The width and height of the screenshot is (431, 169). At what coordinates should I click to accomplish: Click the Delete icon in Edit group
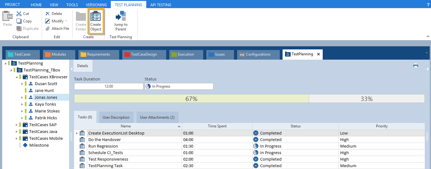48,14
